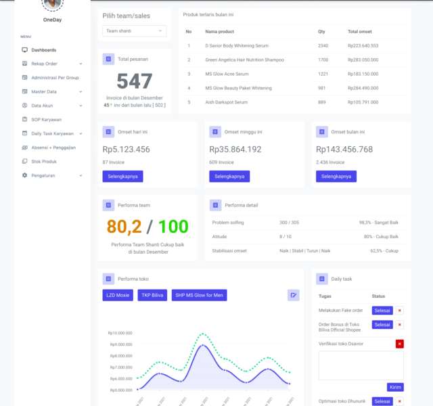This screenshot has width=433, height=406.
Task: Click the Administrasi Per Group icon
Action: [24, 78]
